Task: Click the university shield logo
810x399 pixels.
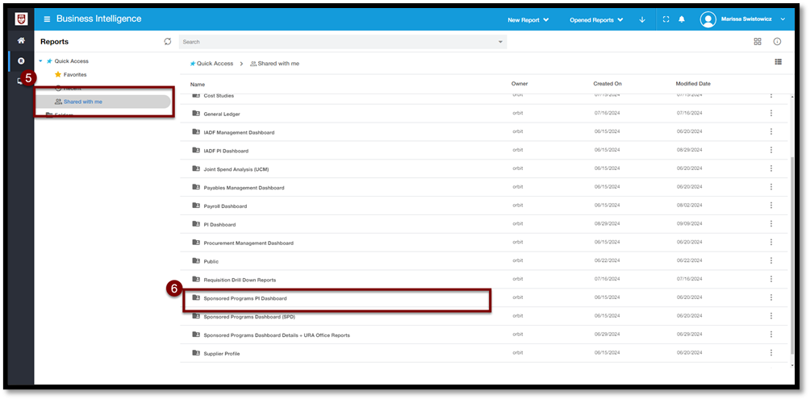Action: click(21, 19)
